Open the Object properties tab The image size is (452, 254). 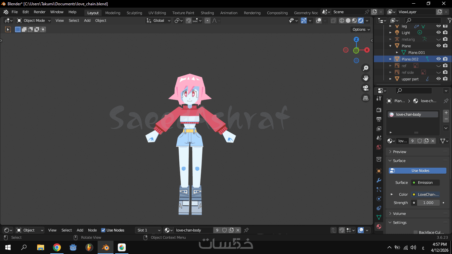379,171
